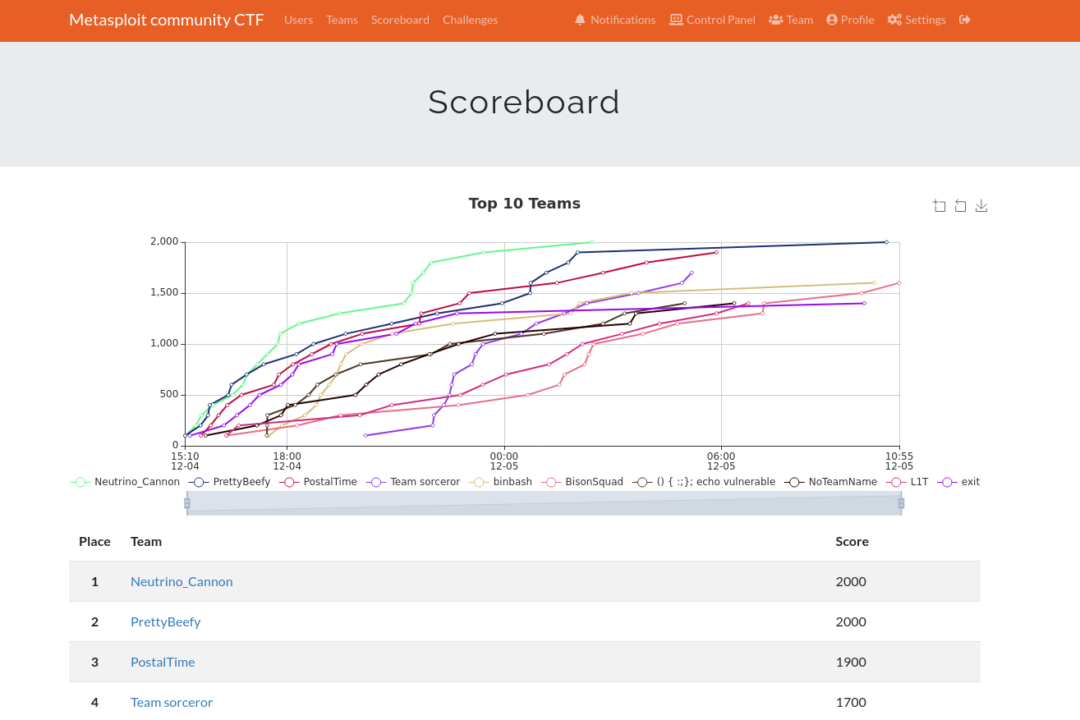Click the 00:00 12-05 axis label
Screen dimensions: 1080x720
503,461
